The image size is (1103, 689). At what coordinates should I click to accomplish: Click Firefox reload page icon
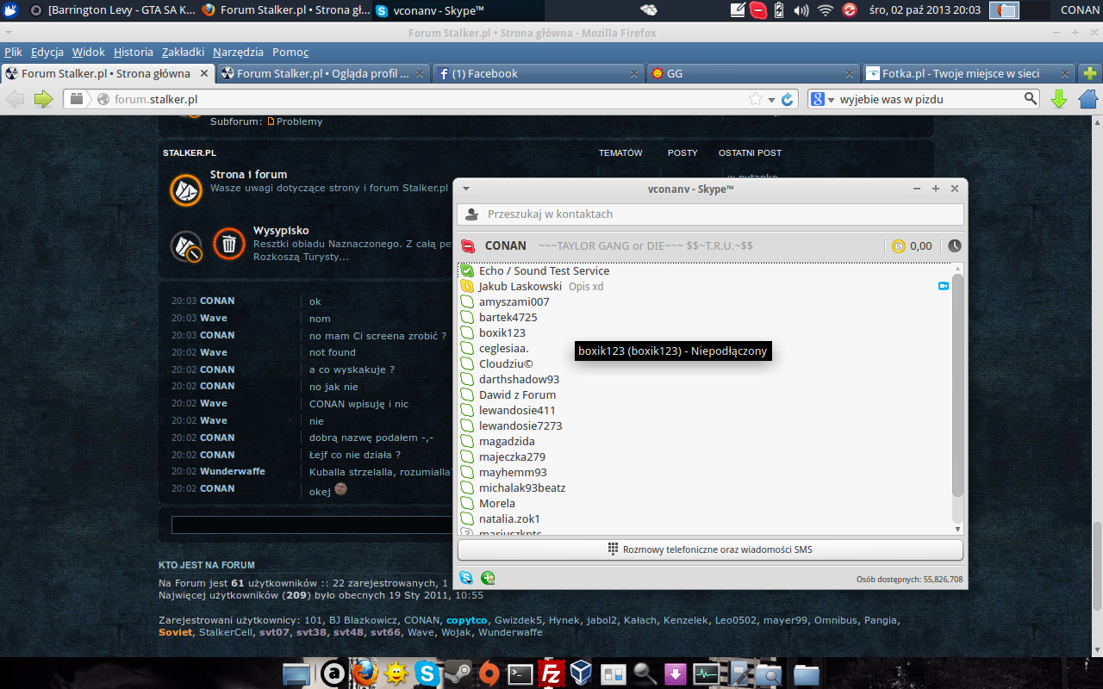(x=787, y=99)
